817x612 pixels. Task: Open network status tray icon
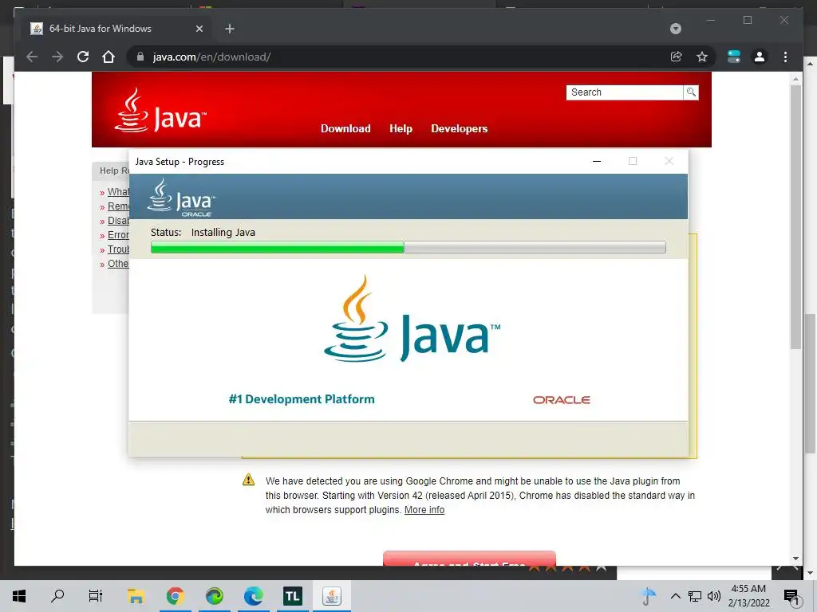point(695,596)
